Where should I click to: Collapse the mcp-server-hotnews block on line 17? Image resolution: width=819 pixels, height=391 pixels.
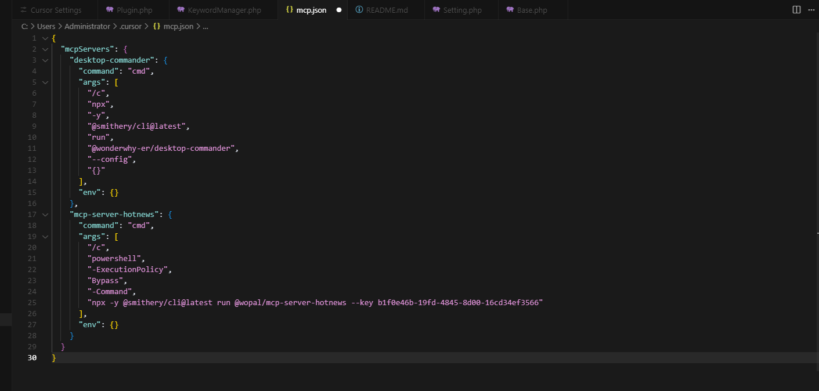coord(45,215)
